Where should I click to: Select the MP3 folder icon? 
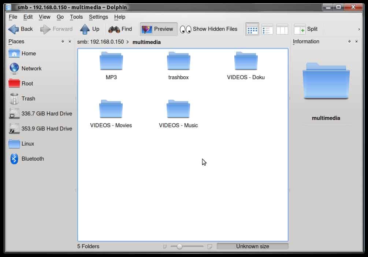pos(111,61)
